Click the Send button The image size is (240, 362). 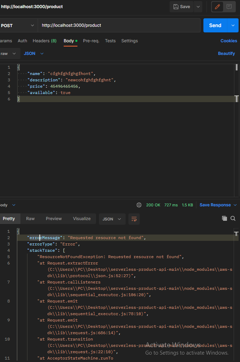tap(215, 25)
